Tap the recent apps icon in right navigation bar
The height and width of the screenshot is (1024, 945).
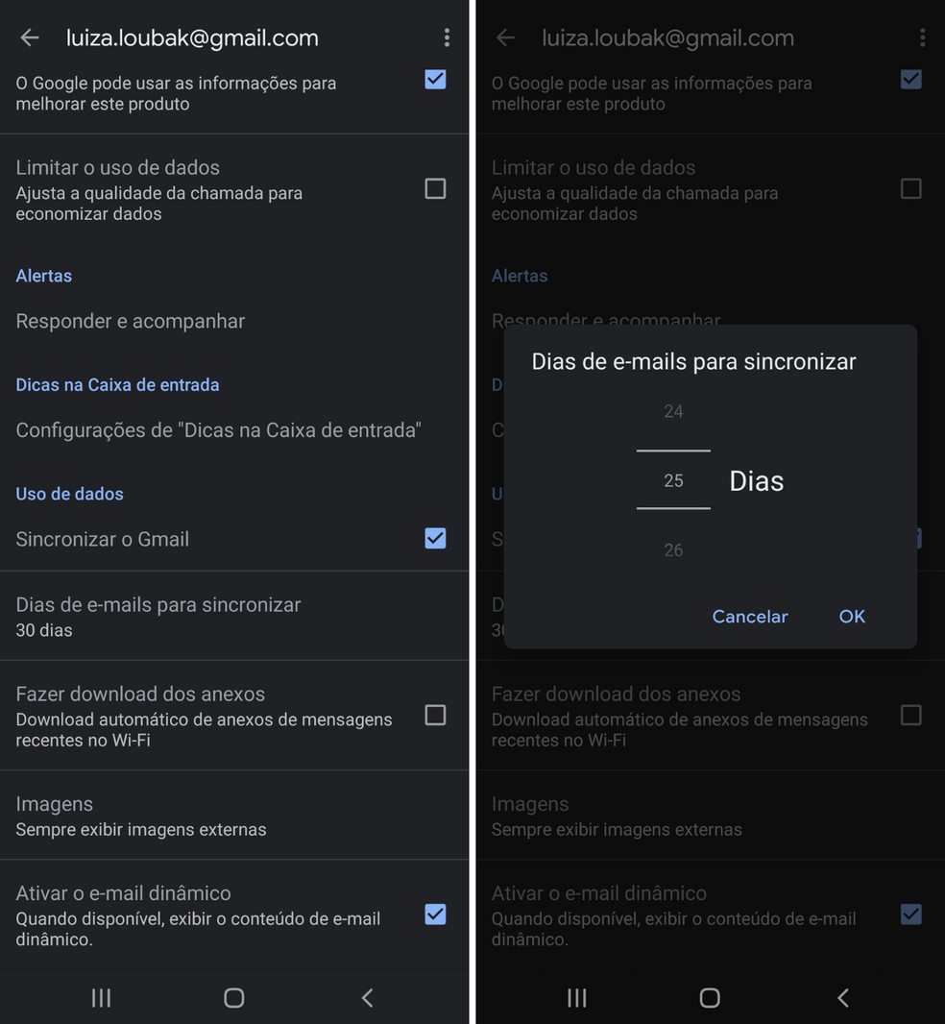point(576,997)
